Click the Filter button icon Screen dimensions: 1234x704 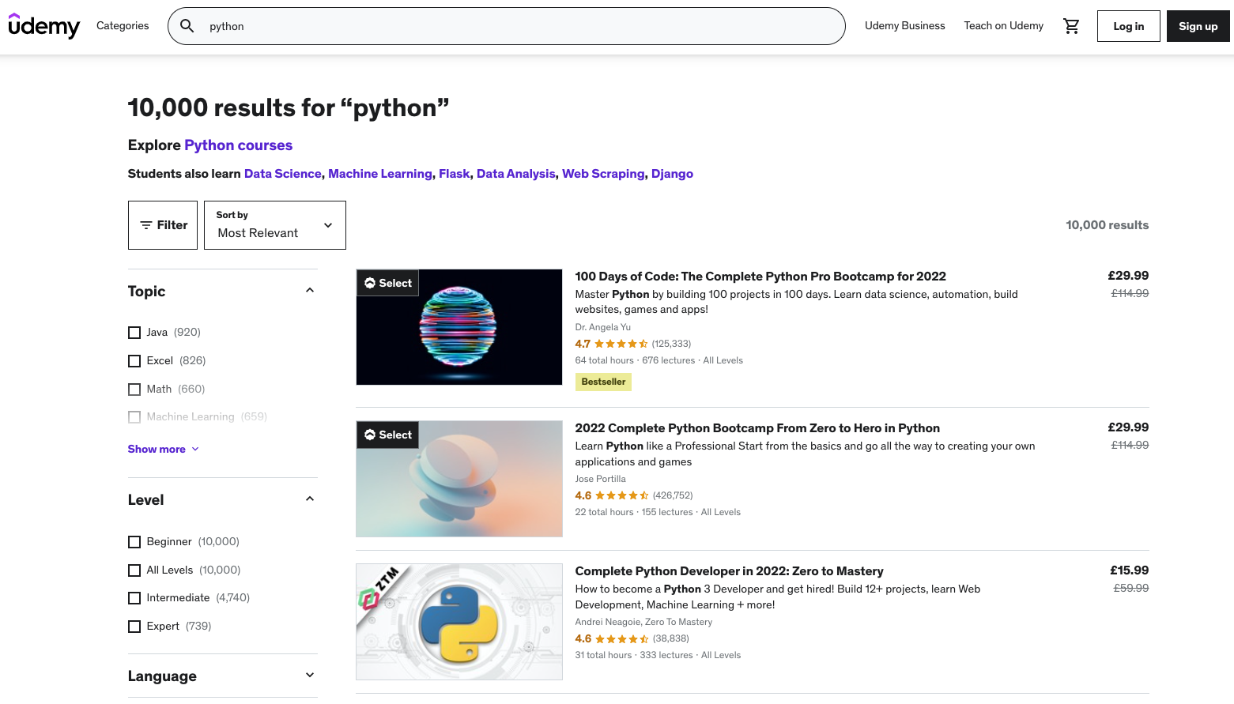pyautogui.click(x=146, y=225)
